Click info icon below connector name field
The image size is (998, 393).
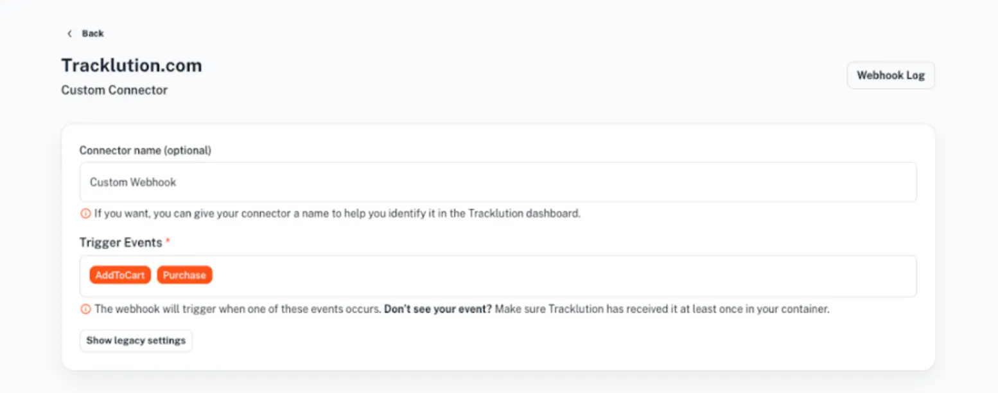point(85,213)
